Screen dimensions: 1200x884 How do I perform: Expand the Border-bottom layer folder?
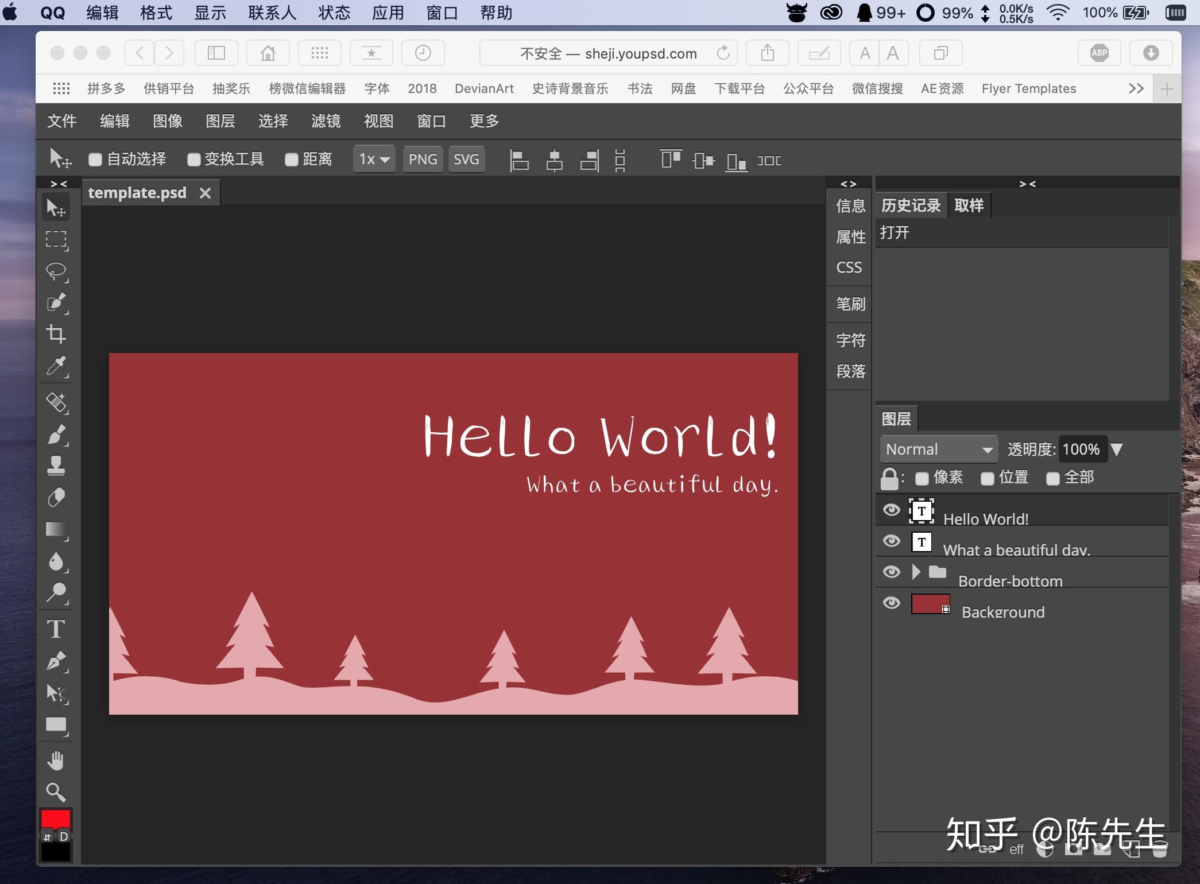[x=917, y=572]
